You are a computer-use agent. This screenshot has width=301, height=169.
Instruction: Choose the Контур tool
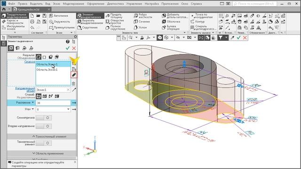(x=198, y=22)
